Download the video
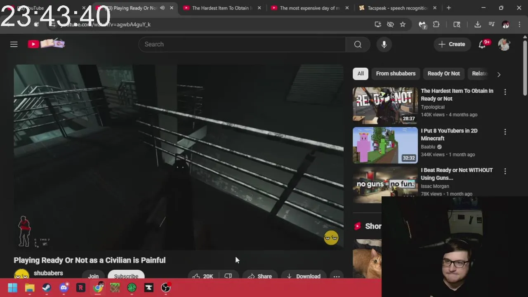 (x=303, y=276)
